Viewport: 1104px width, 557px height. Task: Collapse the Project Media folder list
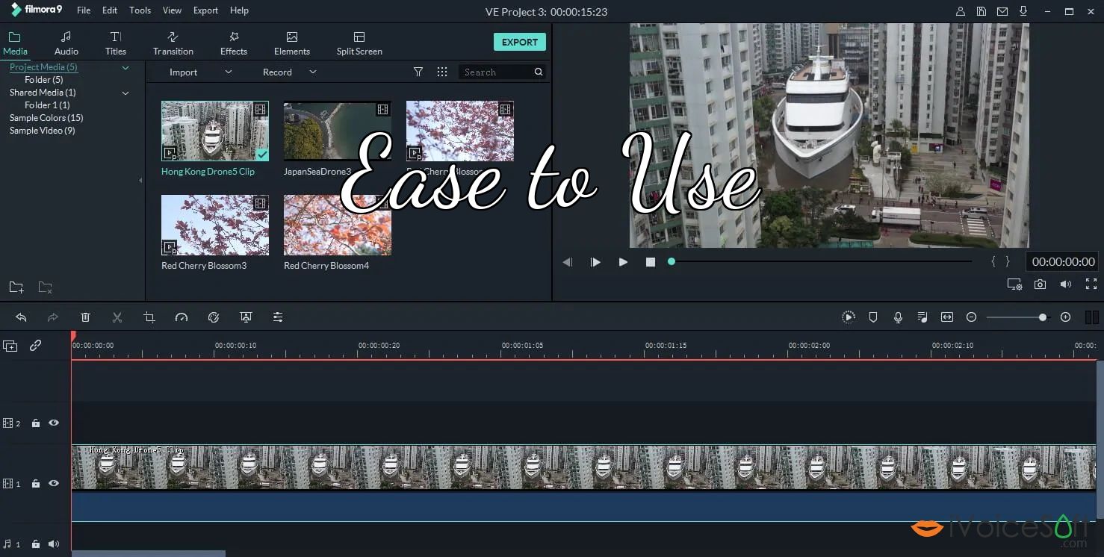coord(125,66)
